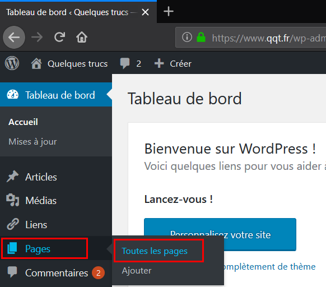Open the Créer menu in admin bar

pyautogui.click(x=180, y=64)
